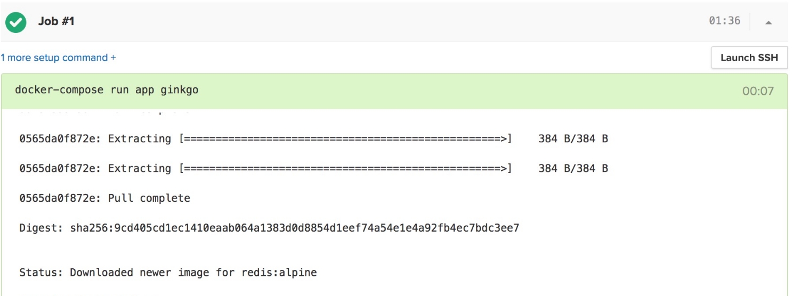Click the second 384 B/384 B size text
Screen dimensions: 793x296
(573, 169)
